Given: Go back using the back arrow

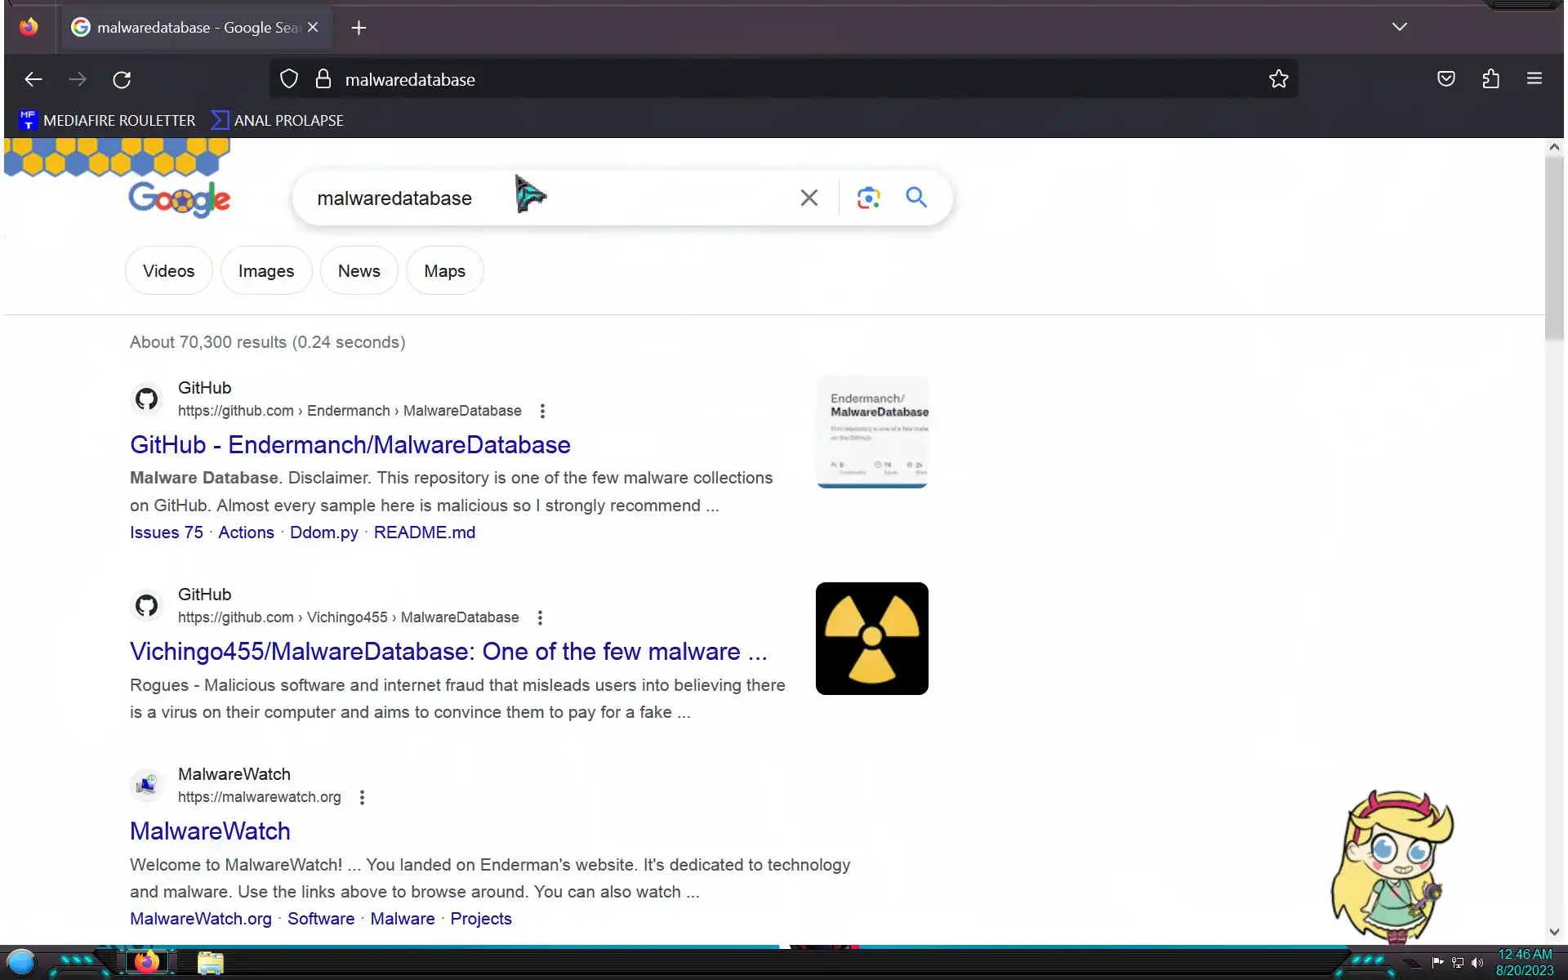Looking at the screenshot, I should pos(33,79).
